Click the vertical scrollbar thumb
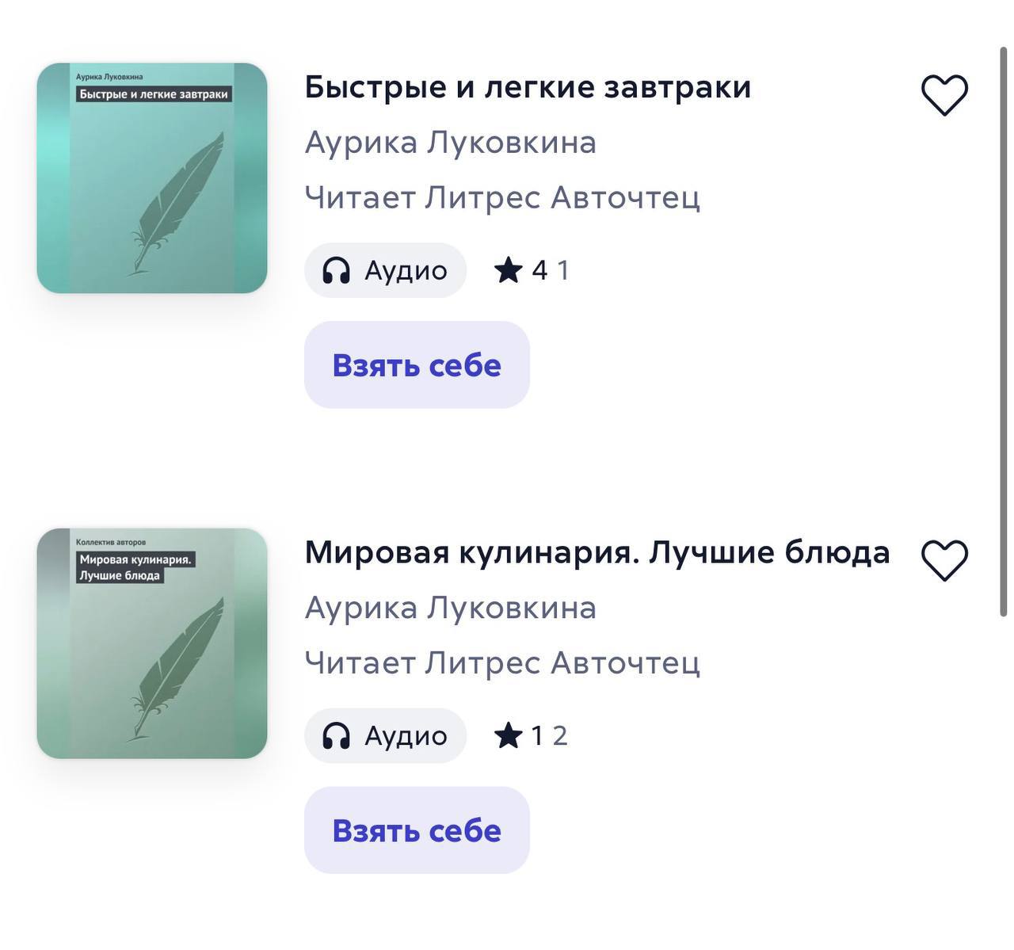The height and width of the screenshot is (950, 1014). coord(1003,333)
